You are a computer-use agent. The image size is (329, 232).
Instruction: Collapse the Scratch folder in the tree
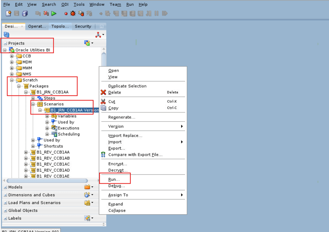[x=11, y=80]
